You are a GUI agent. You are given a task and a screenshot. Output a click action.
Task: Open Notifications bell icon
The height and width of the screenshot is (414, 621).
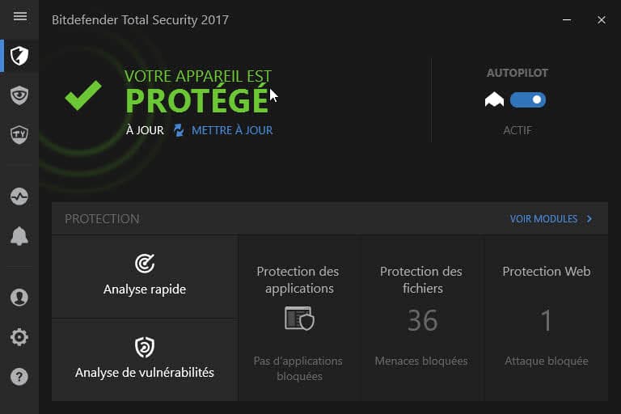(19, 236)
